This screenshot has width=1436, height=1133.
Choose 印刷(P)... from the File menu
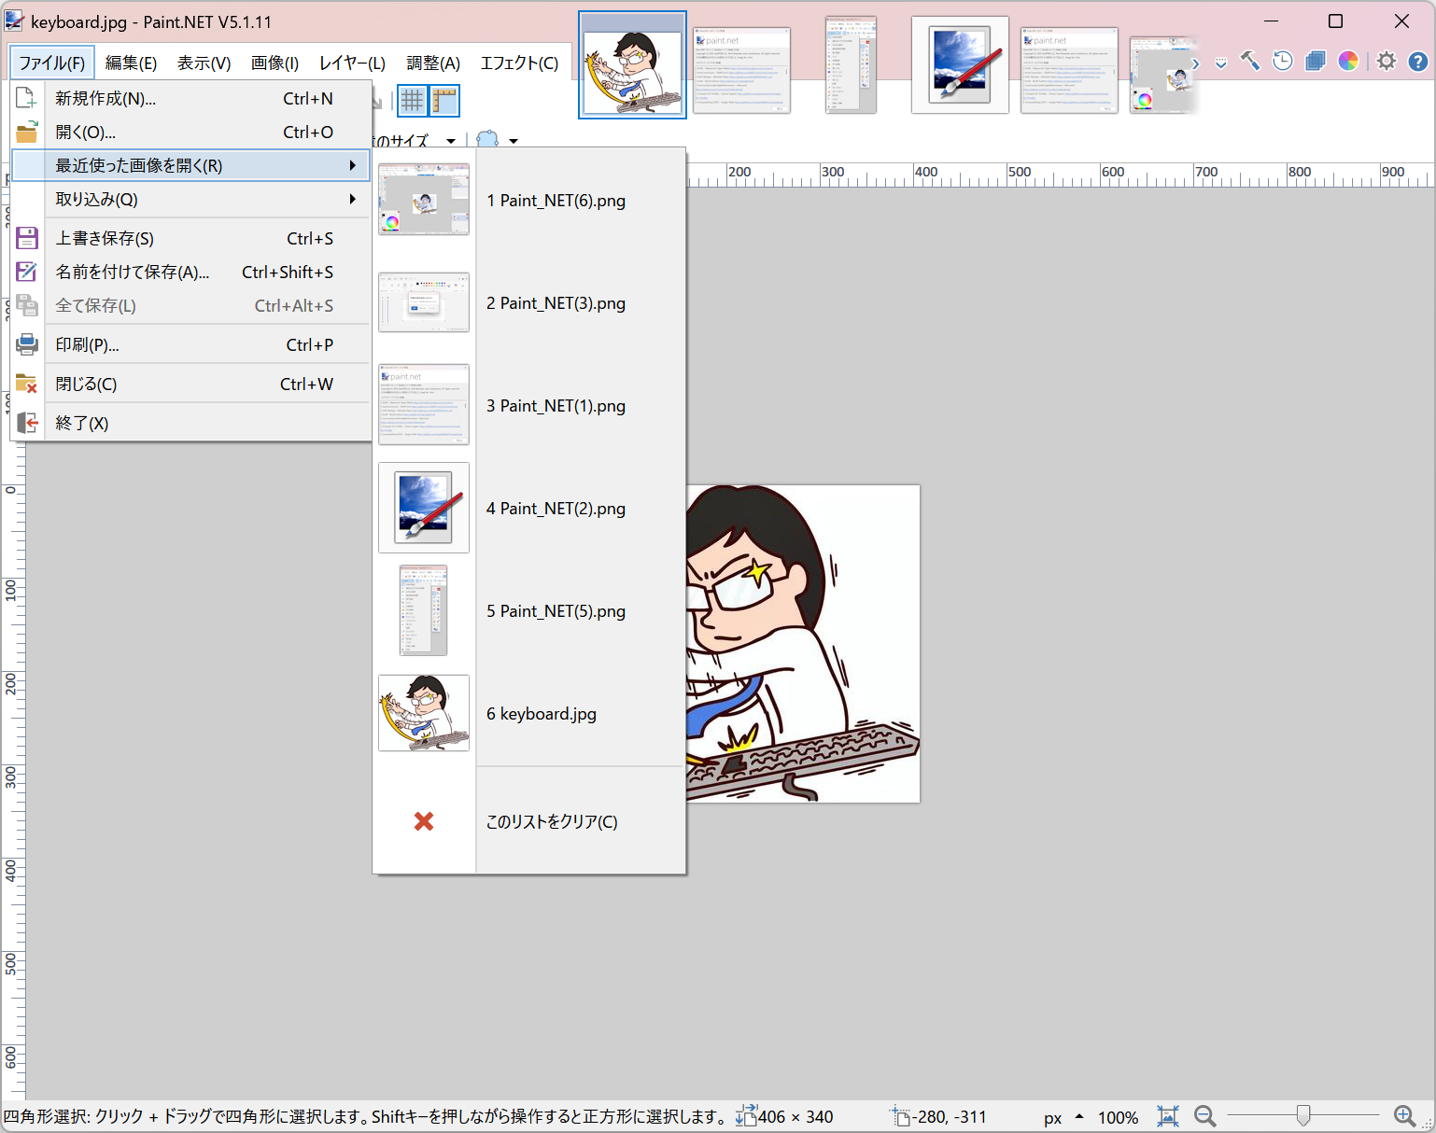tap(190, 344)
